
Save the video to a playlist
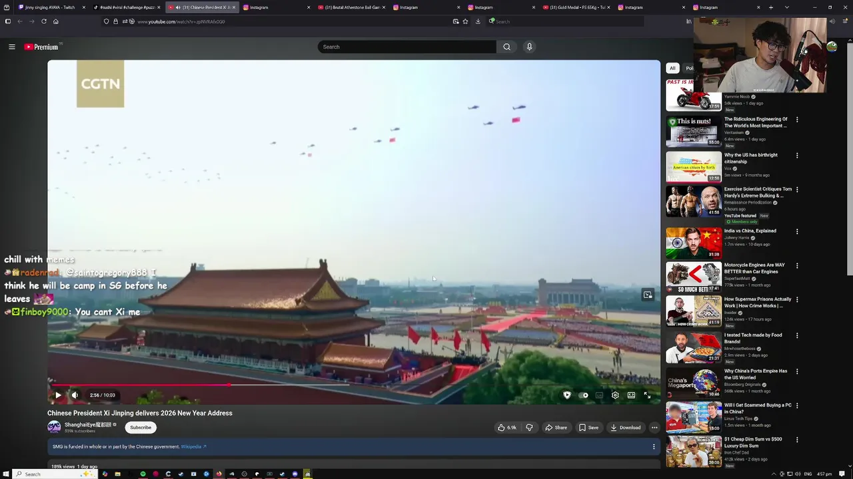pos(588,428)
